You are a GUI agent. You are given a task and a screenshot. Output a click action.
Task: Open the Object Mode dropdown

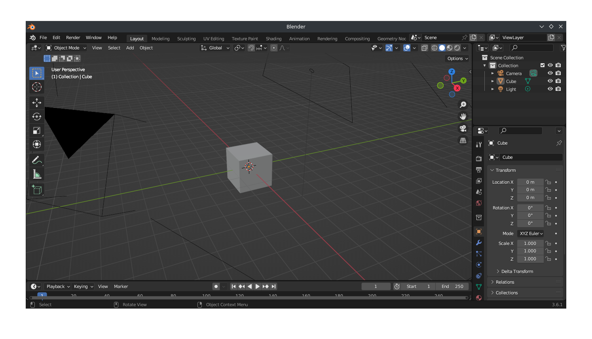point(66,48)
